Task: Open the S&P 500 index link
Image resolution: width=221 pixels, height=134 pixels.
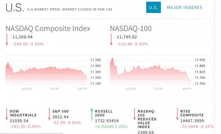Action: click(x=60, y=111)
